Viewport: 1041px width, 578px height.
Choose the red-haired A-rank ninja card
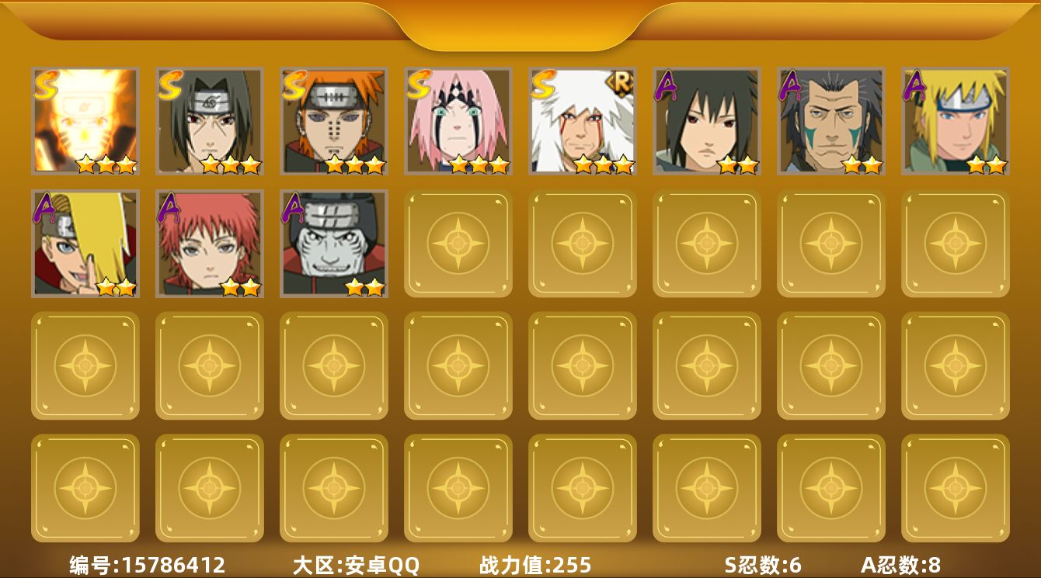coord(210,243)
